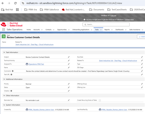Edit the Due Date pencil icon
This screenshot has width=145, height=114.
click(142, 57)
